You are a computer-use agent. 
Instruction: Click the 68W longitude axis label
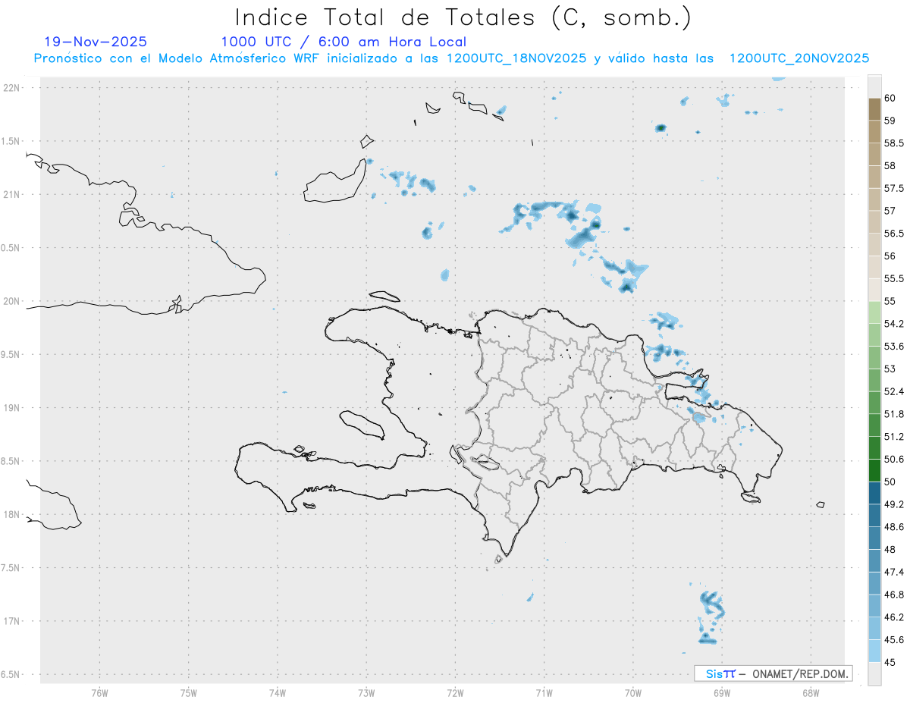811,693
